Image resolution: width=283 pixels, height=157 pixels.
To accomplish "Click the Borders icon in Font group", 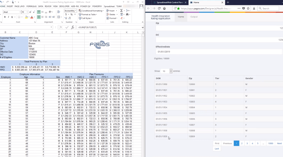I will (x=19, y=17).
